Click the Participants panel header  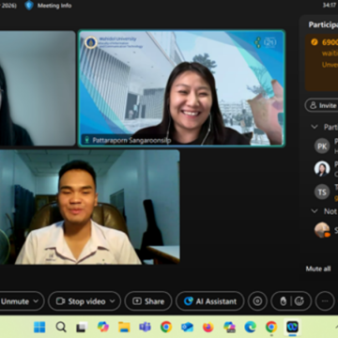[x=323, y=24]
